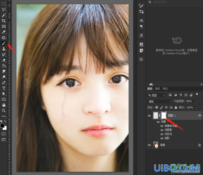
Task: Open the 滤色 blend mode dropdown
Action: pyautogui.click(x=159, y=102)
